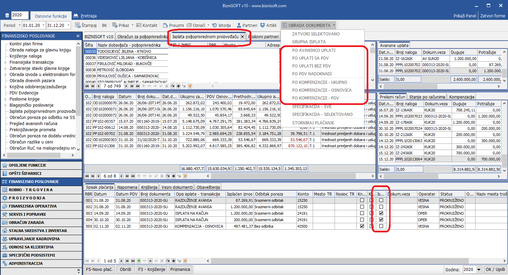Open Artikli from the toolbar

click(x=263, y=25)
